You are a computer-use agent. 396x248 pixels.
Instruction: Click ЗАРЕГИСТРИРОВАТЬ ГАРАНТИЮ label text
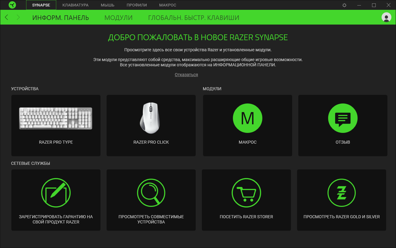56,219
